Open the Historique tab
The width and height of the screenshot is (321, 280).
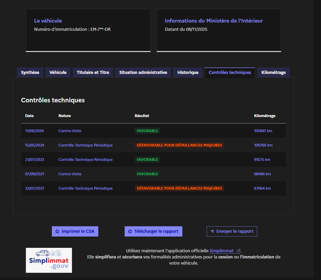pos(188,72)
